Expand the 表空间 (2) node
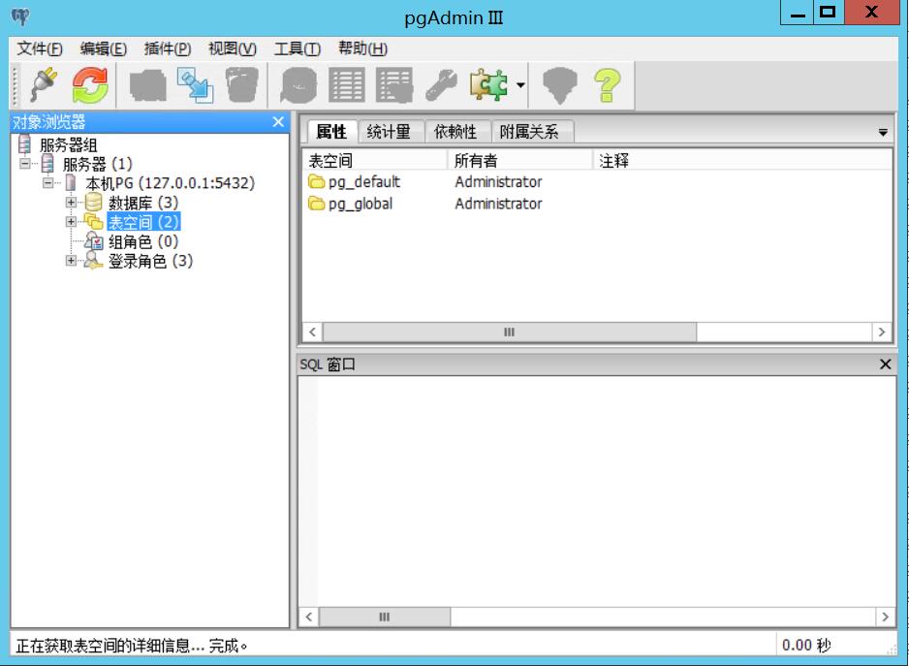Screen dimensions: 909x666 click(x=71, y=222)
